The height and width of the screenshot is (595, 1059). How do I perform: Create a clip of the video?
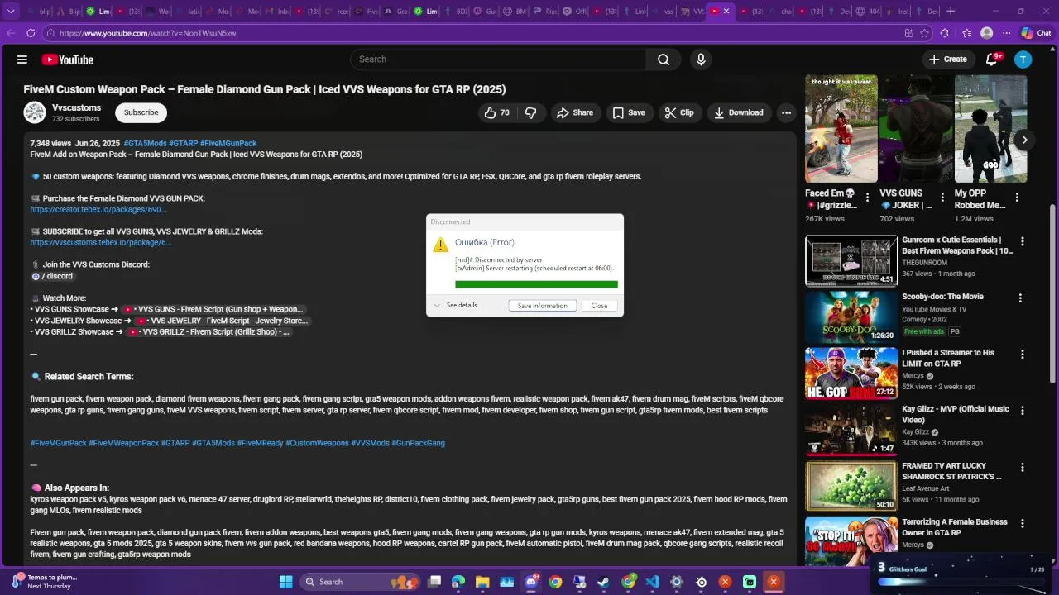[x=679, y=112]
